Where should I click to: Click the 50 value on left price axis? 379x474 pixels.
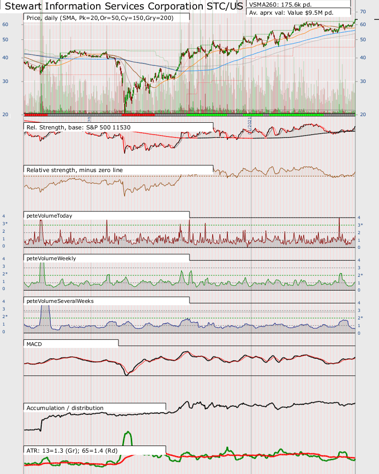click(x=5, y=39)
